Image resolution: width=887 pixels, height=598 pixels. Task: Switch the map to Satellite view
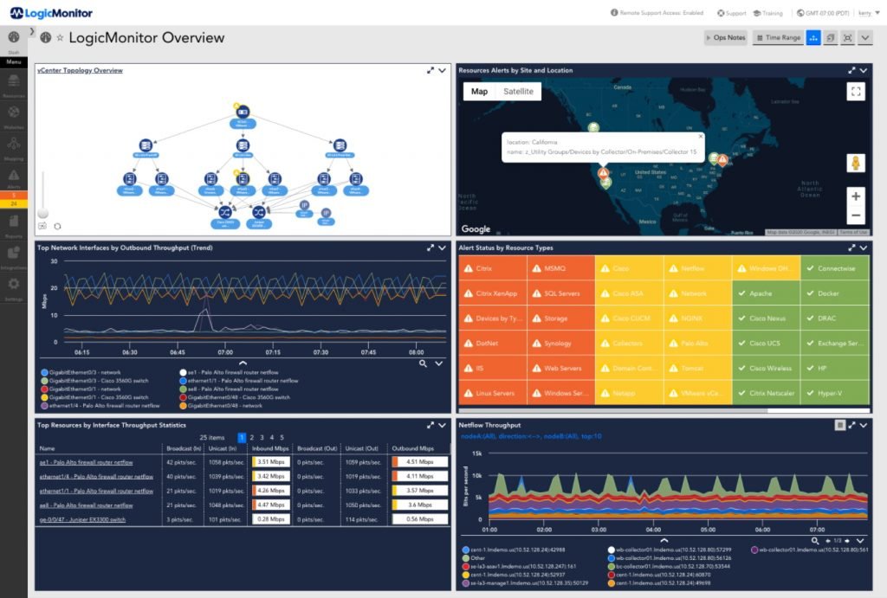(x=518, y=92)
